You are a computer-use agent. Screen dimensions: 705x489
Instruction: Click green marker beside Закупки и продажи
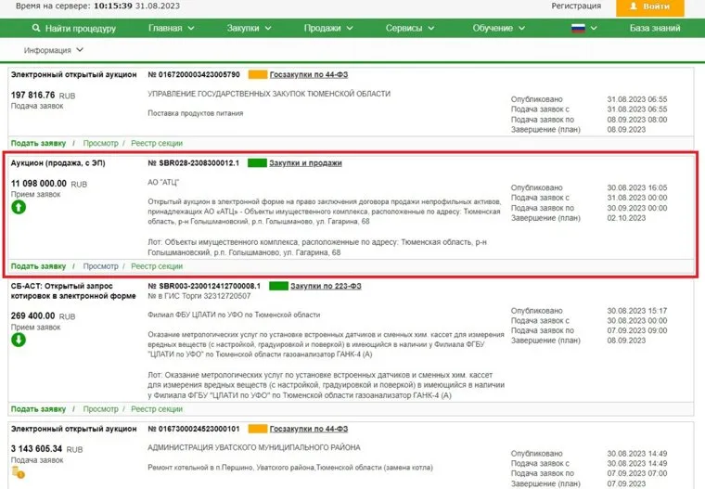[x=256, y=163]
